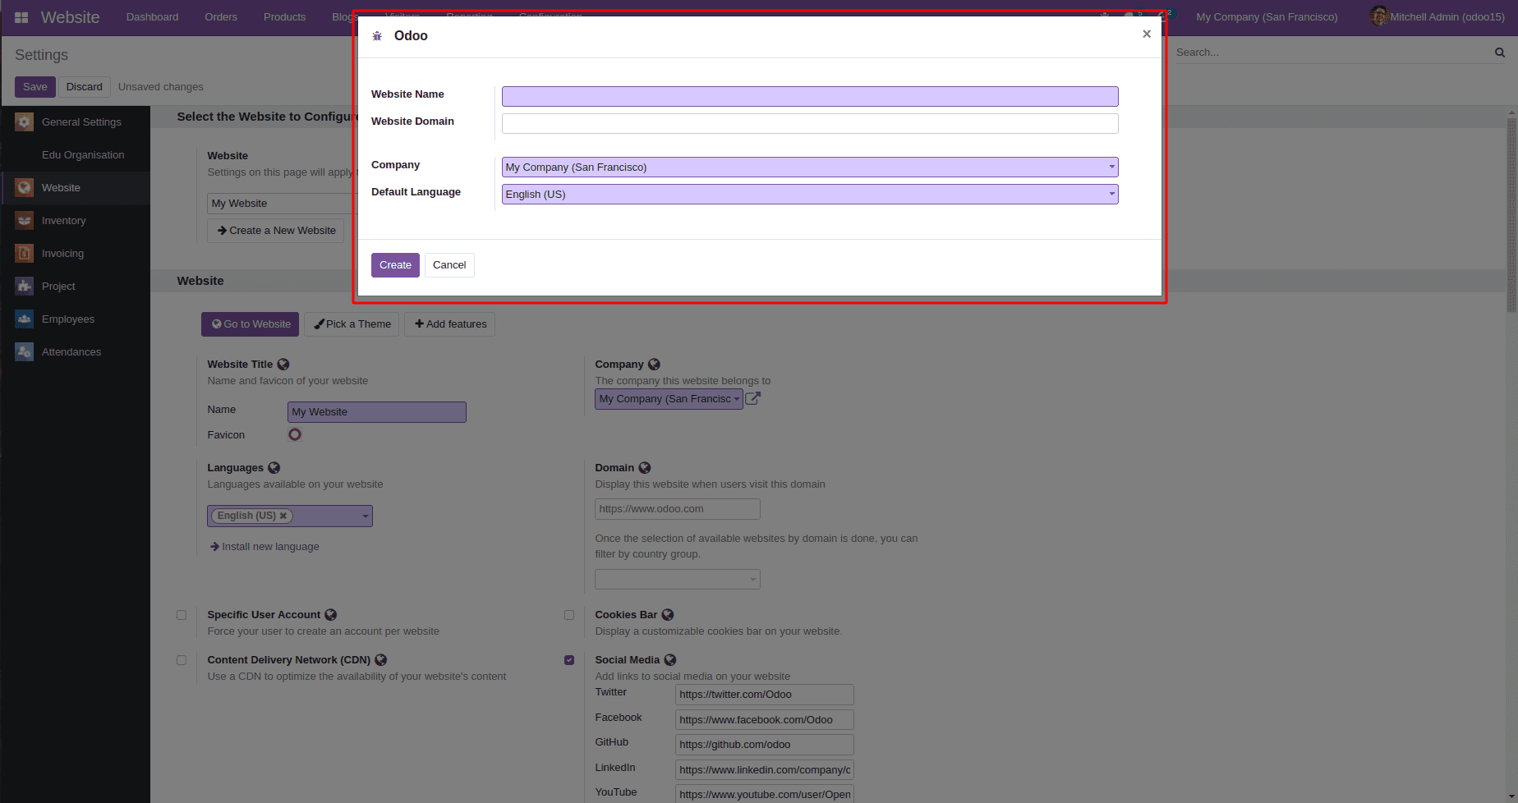This screenshot has height=803, width=1518.
Task: Select General Settings in sidebar
Action: 76,122
